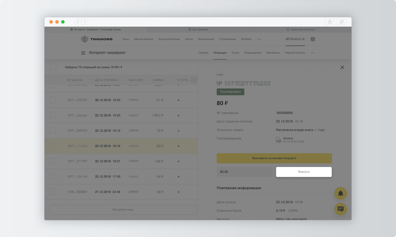
Task: Click the Подтвержден status badge
Action: (x=231, y=92)
